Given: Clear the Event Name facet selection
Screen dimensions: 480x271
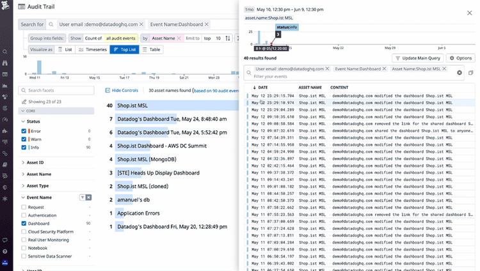Looking at the screenshot, I should click(x=89, y=197).
